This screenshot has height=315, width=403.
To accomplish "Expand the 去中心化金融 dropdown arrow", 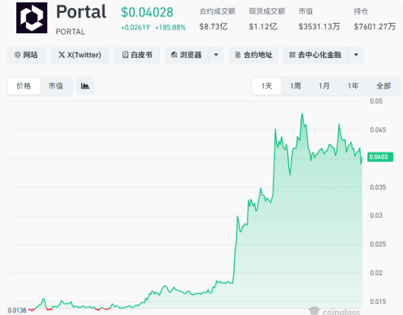I will [x=356, y=55].
